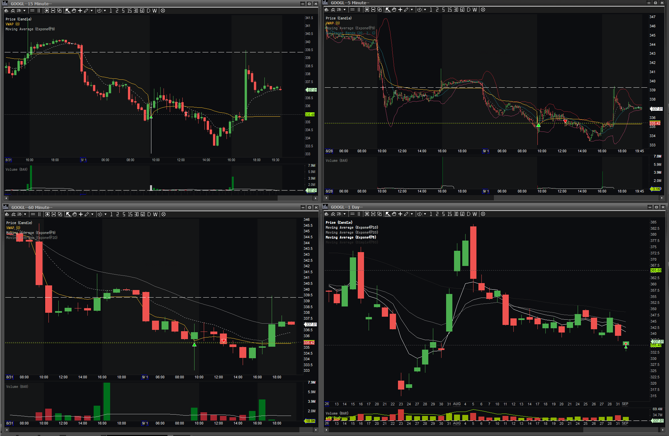Activate arrow pointer tool in 15 Minute chart
The image size is (669, 436).
point(68,11)
